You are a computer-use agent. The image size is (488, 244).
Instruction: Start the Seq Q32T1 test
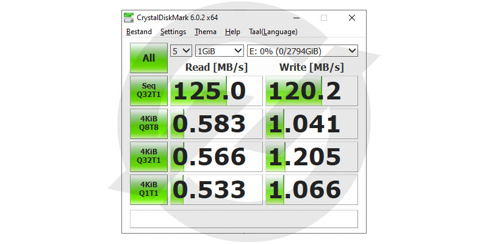point(149,91)
